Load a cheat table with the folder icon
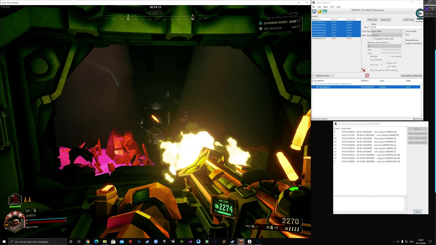 click(x=320, y=12)
